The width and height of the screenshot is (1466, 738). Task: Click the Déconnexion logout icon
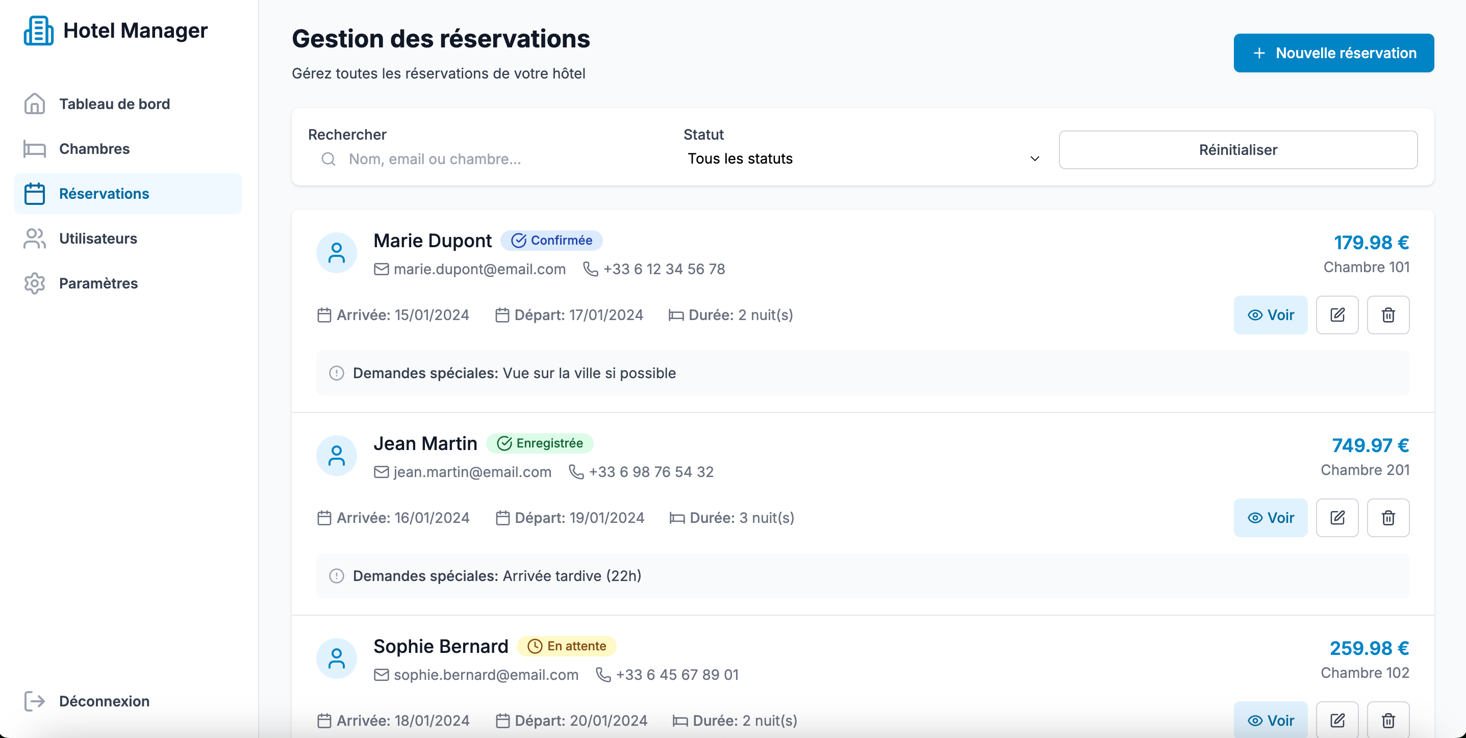[34, 701]
